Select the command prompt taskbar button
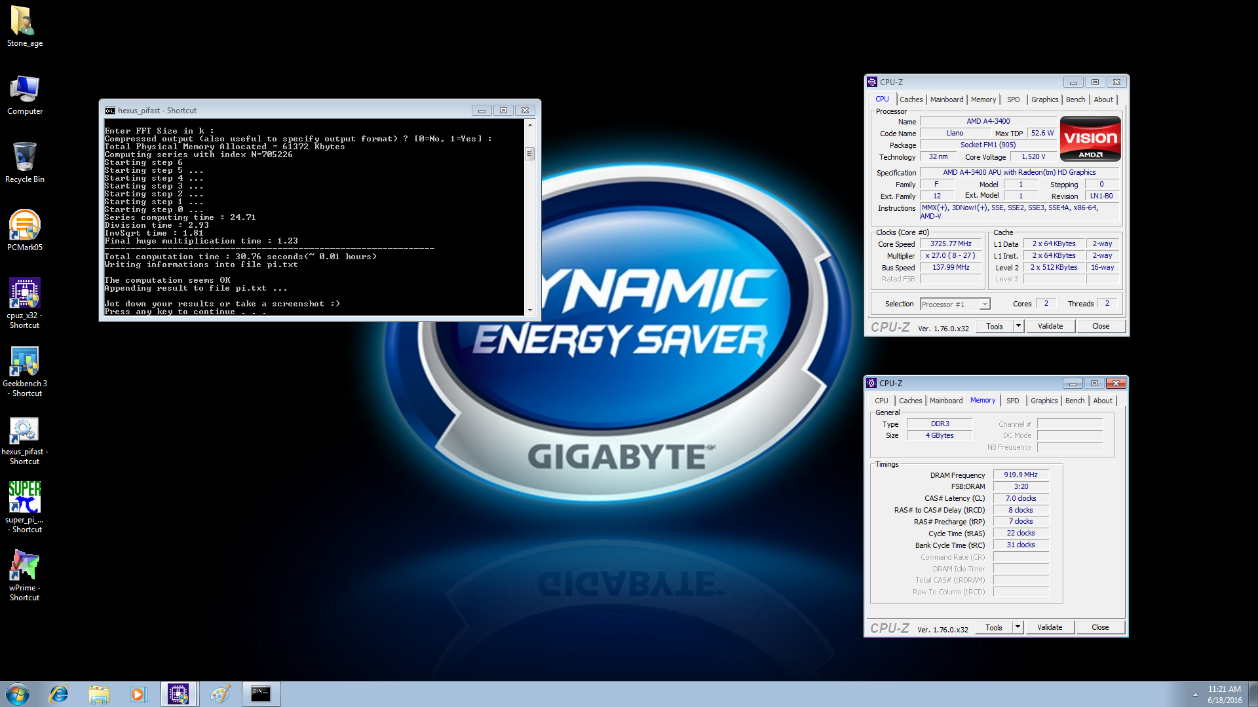 point(261,694)
